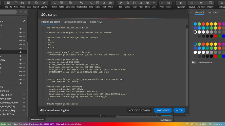Switch to GENERATION SETTINGS tab
This screenshot has width=225, height=126.
click(x=75, y=22)
